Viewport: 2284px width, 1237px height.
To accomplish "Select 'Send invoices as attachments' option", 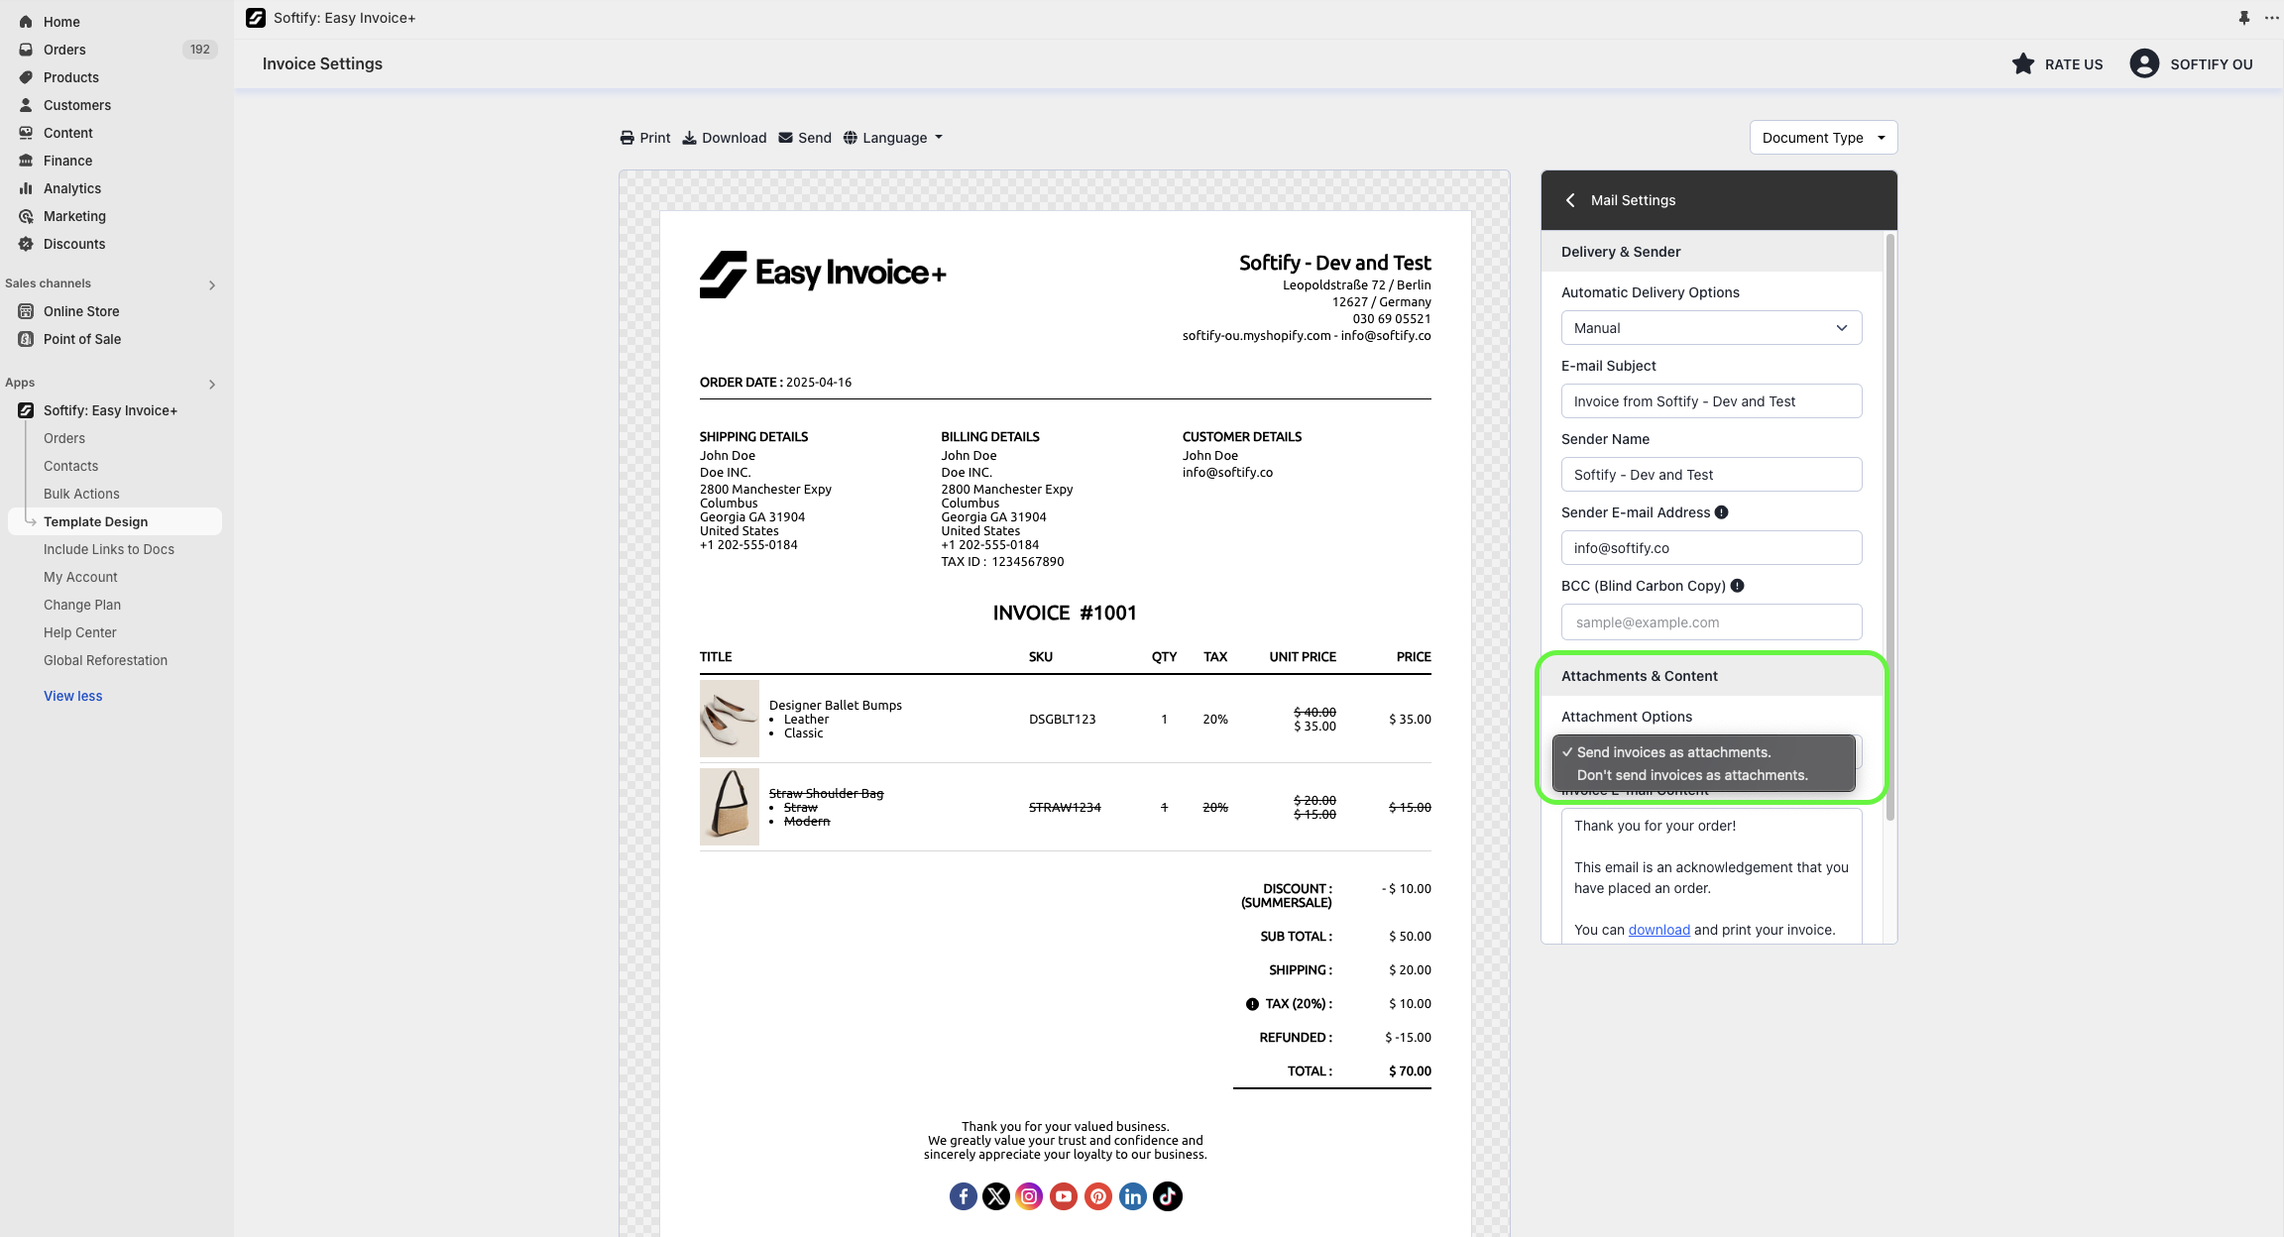I will pyautogui.click(x=1673, y=752).
